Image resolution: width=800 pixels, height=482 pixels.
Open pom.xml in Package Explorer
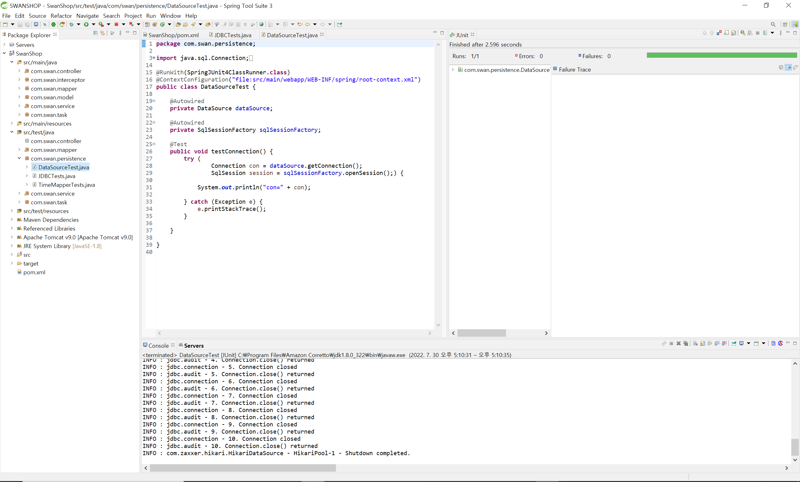(x=34, y=272)
